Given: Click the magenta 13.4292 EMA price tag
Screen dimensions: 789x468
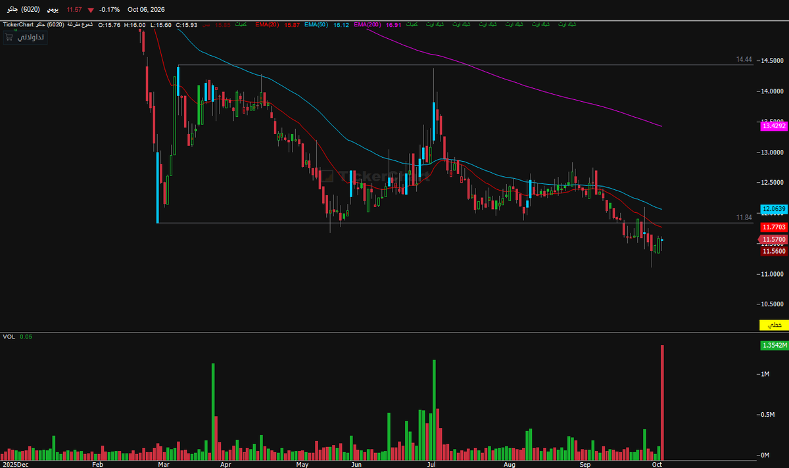Looking at the screenshot, I should 774,125.
